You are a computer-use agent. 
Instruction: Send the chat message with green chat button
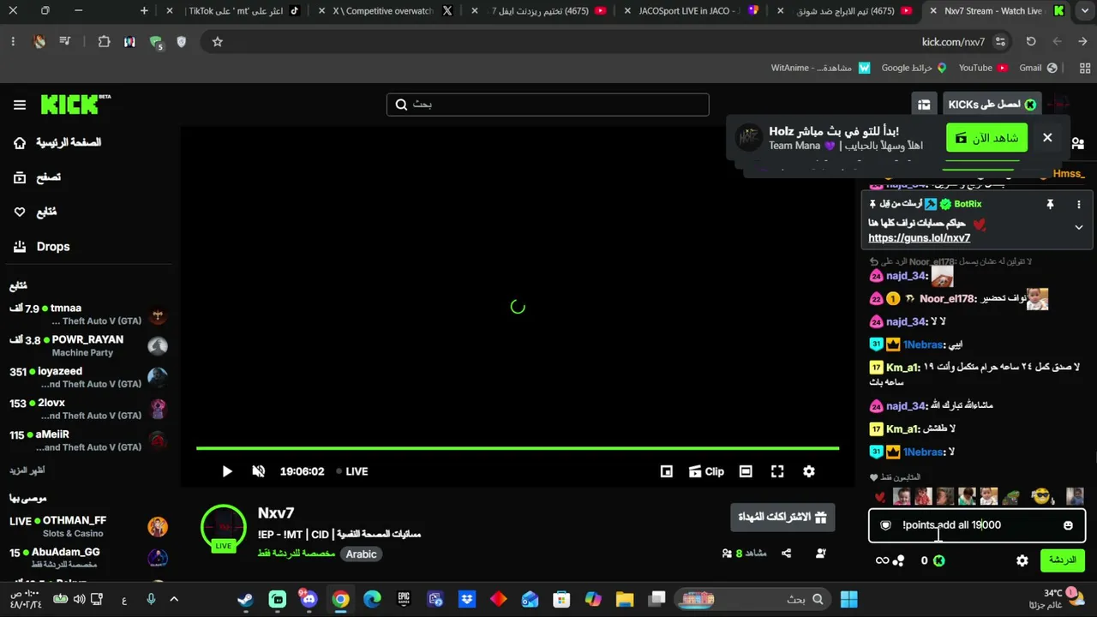(x=1062, y=560)
